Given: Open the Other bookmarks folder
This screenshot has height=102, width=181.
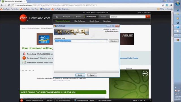Looking at the screenshot, I should [x=165, y=9].
